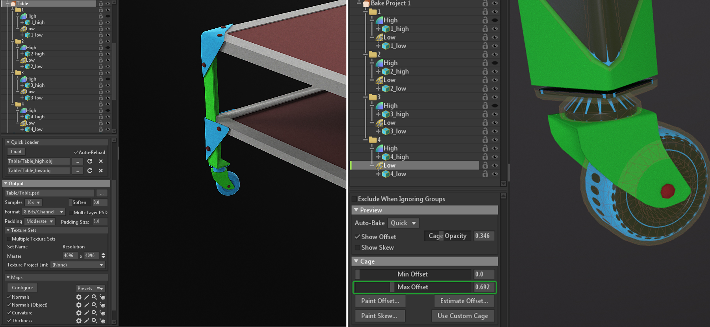710x327 pixels.
Task: Open the Samples 16x dropdown
Action: (x=33, y=202)
